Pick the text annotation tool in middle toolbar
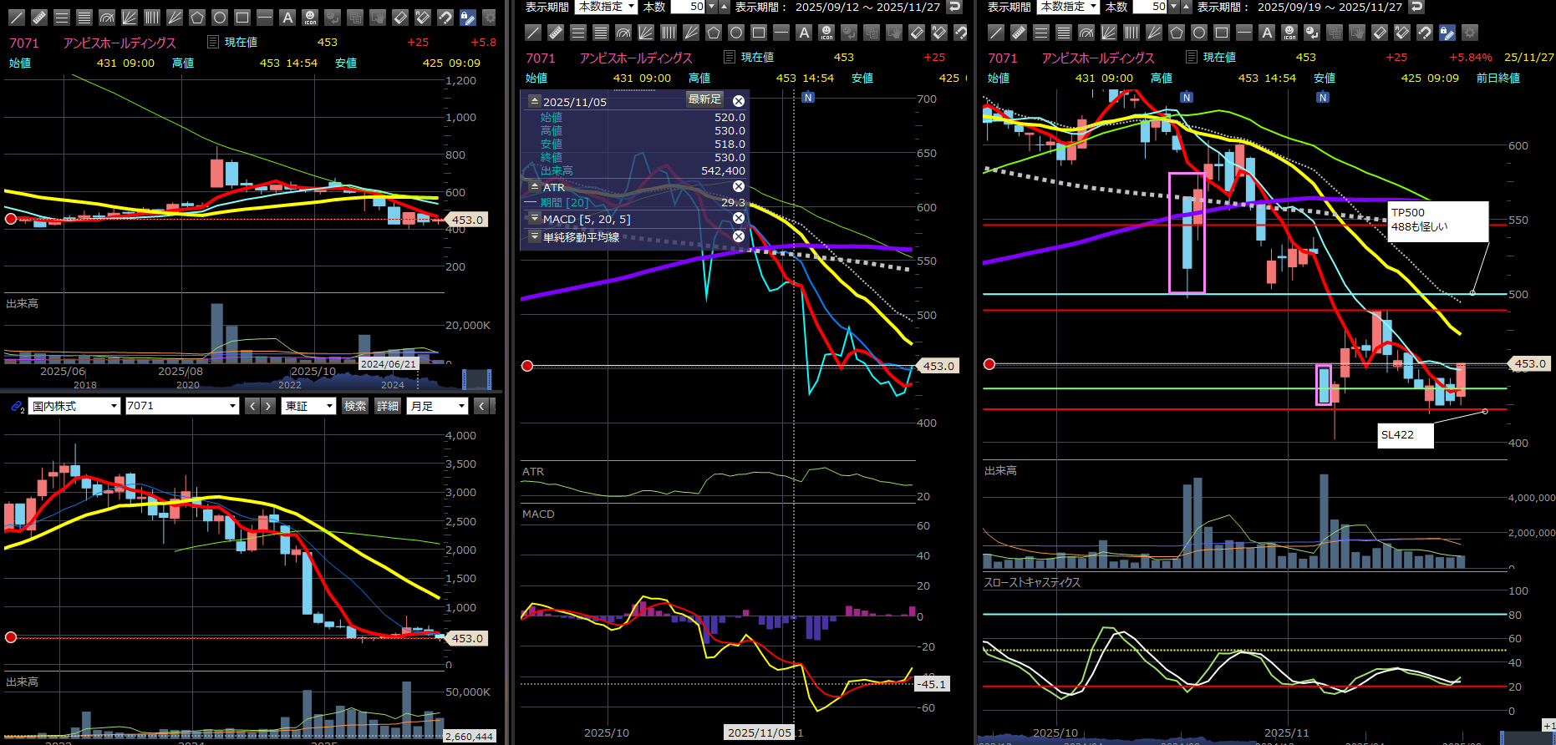 pyautogui.click(x=804, y=33)
